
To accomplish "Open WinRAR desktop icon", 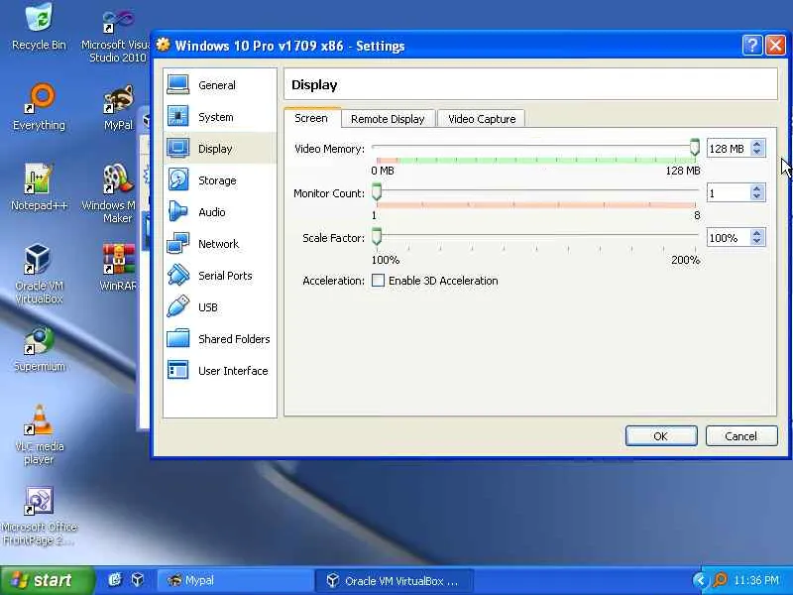I will coord(119,259).
